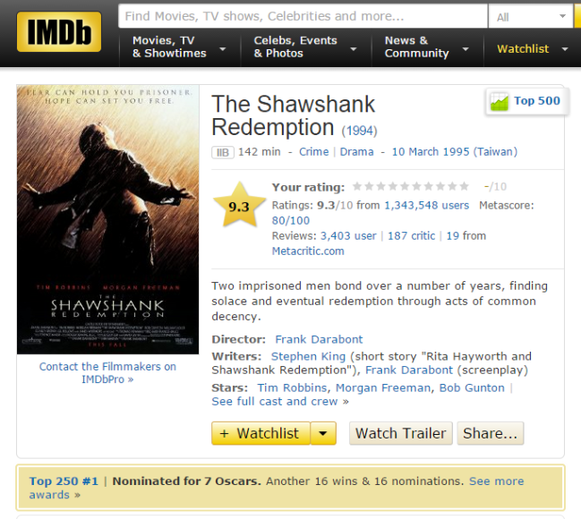Viewport: 581px width, 519px height.
Task: Click the IIB certificate badge
Action: [223, 152]
